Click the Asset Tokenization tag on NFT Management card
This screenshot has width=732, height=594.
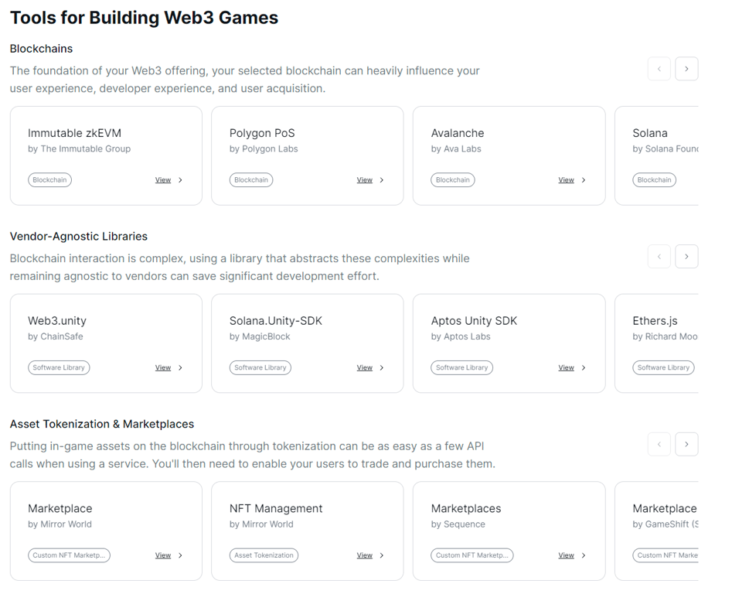263,555
